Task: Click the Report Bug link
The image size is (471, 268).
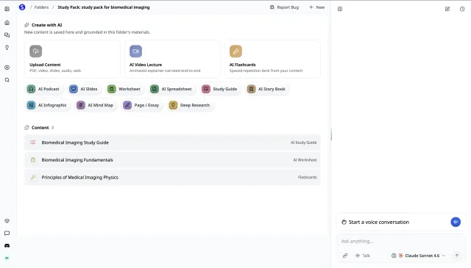Action: (x=284, y=7)
